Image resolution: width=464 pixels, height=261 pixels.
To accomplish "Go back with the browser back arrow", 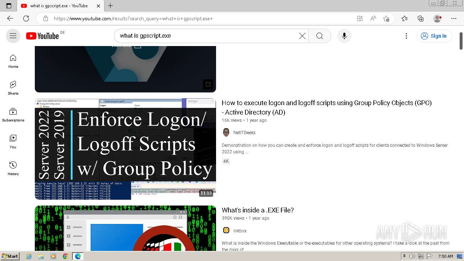I will (10, 18).
